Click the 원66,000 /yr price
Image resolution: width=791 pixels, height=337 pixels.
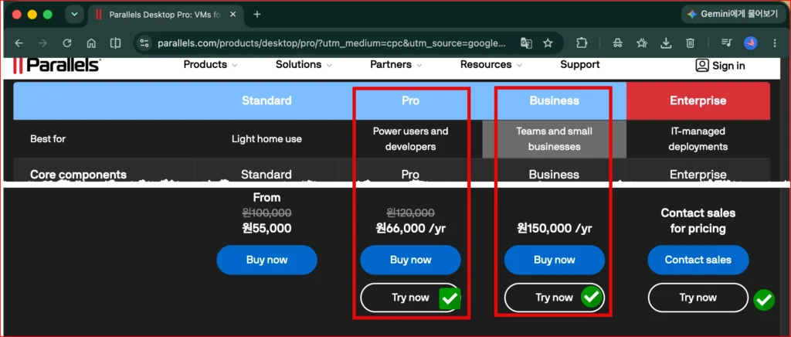point(411,228)
